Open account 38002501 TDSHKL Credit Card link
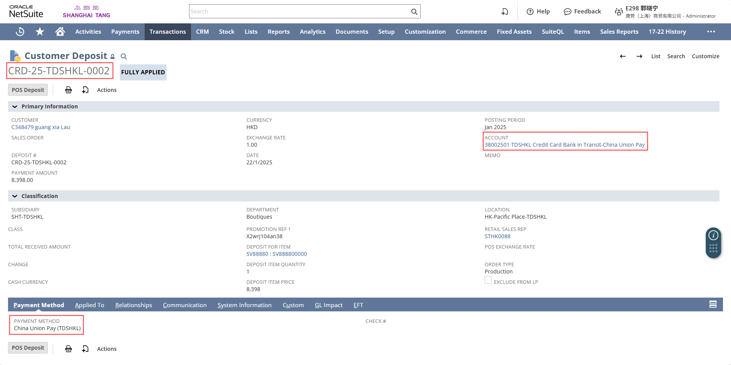This screenshot has width=731, height=365. (x=565, y=145)
